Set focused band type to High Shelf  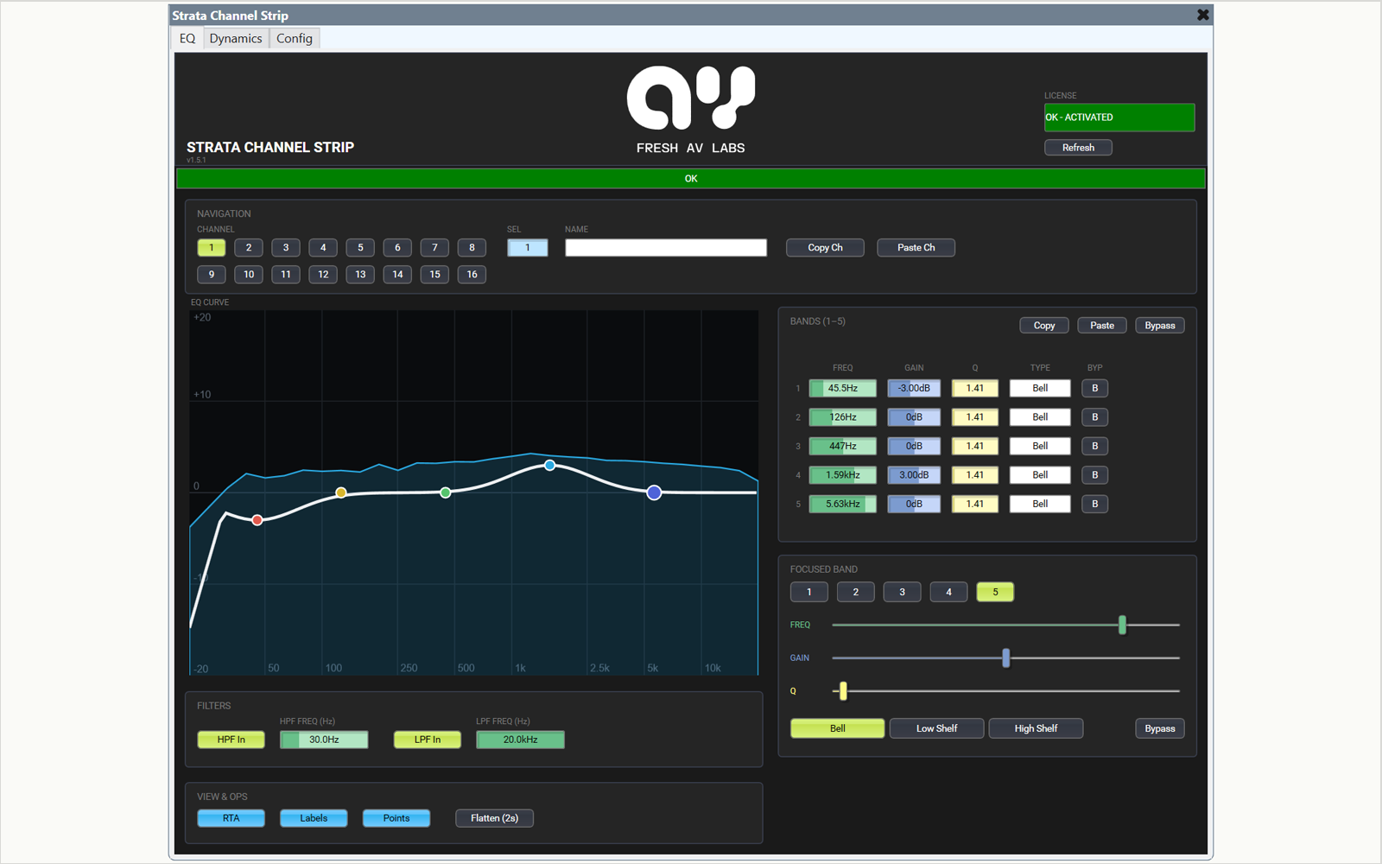coord(1036,728)
